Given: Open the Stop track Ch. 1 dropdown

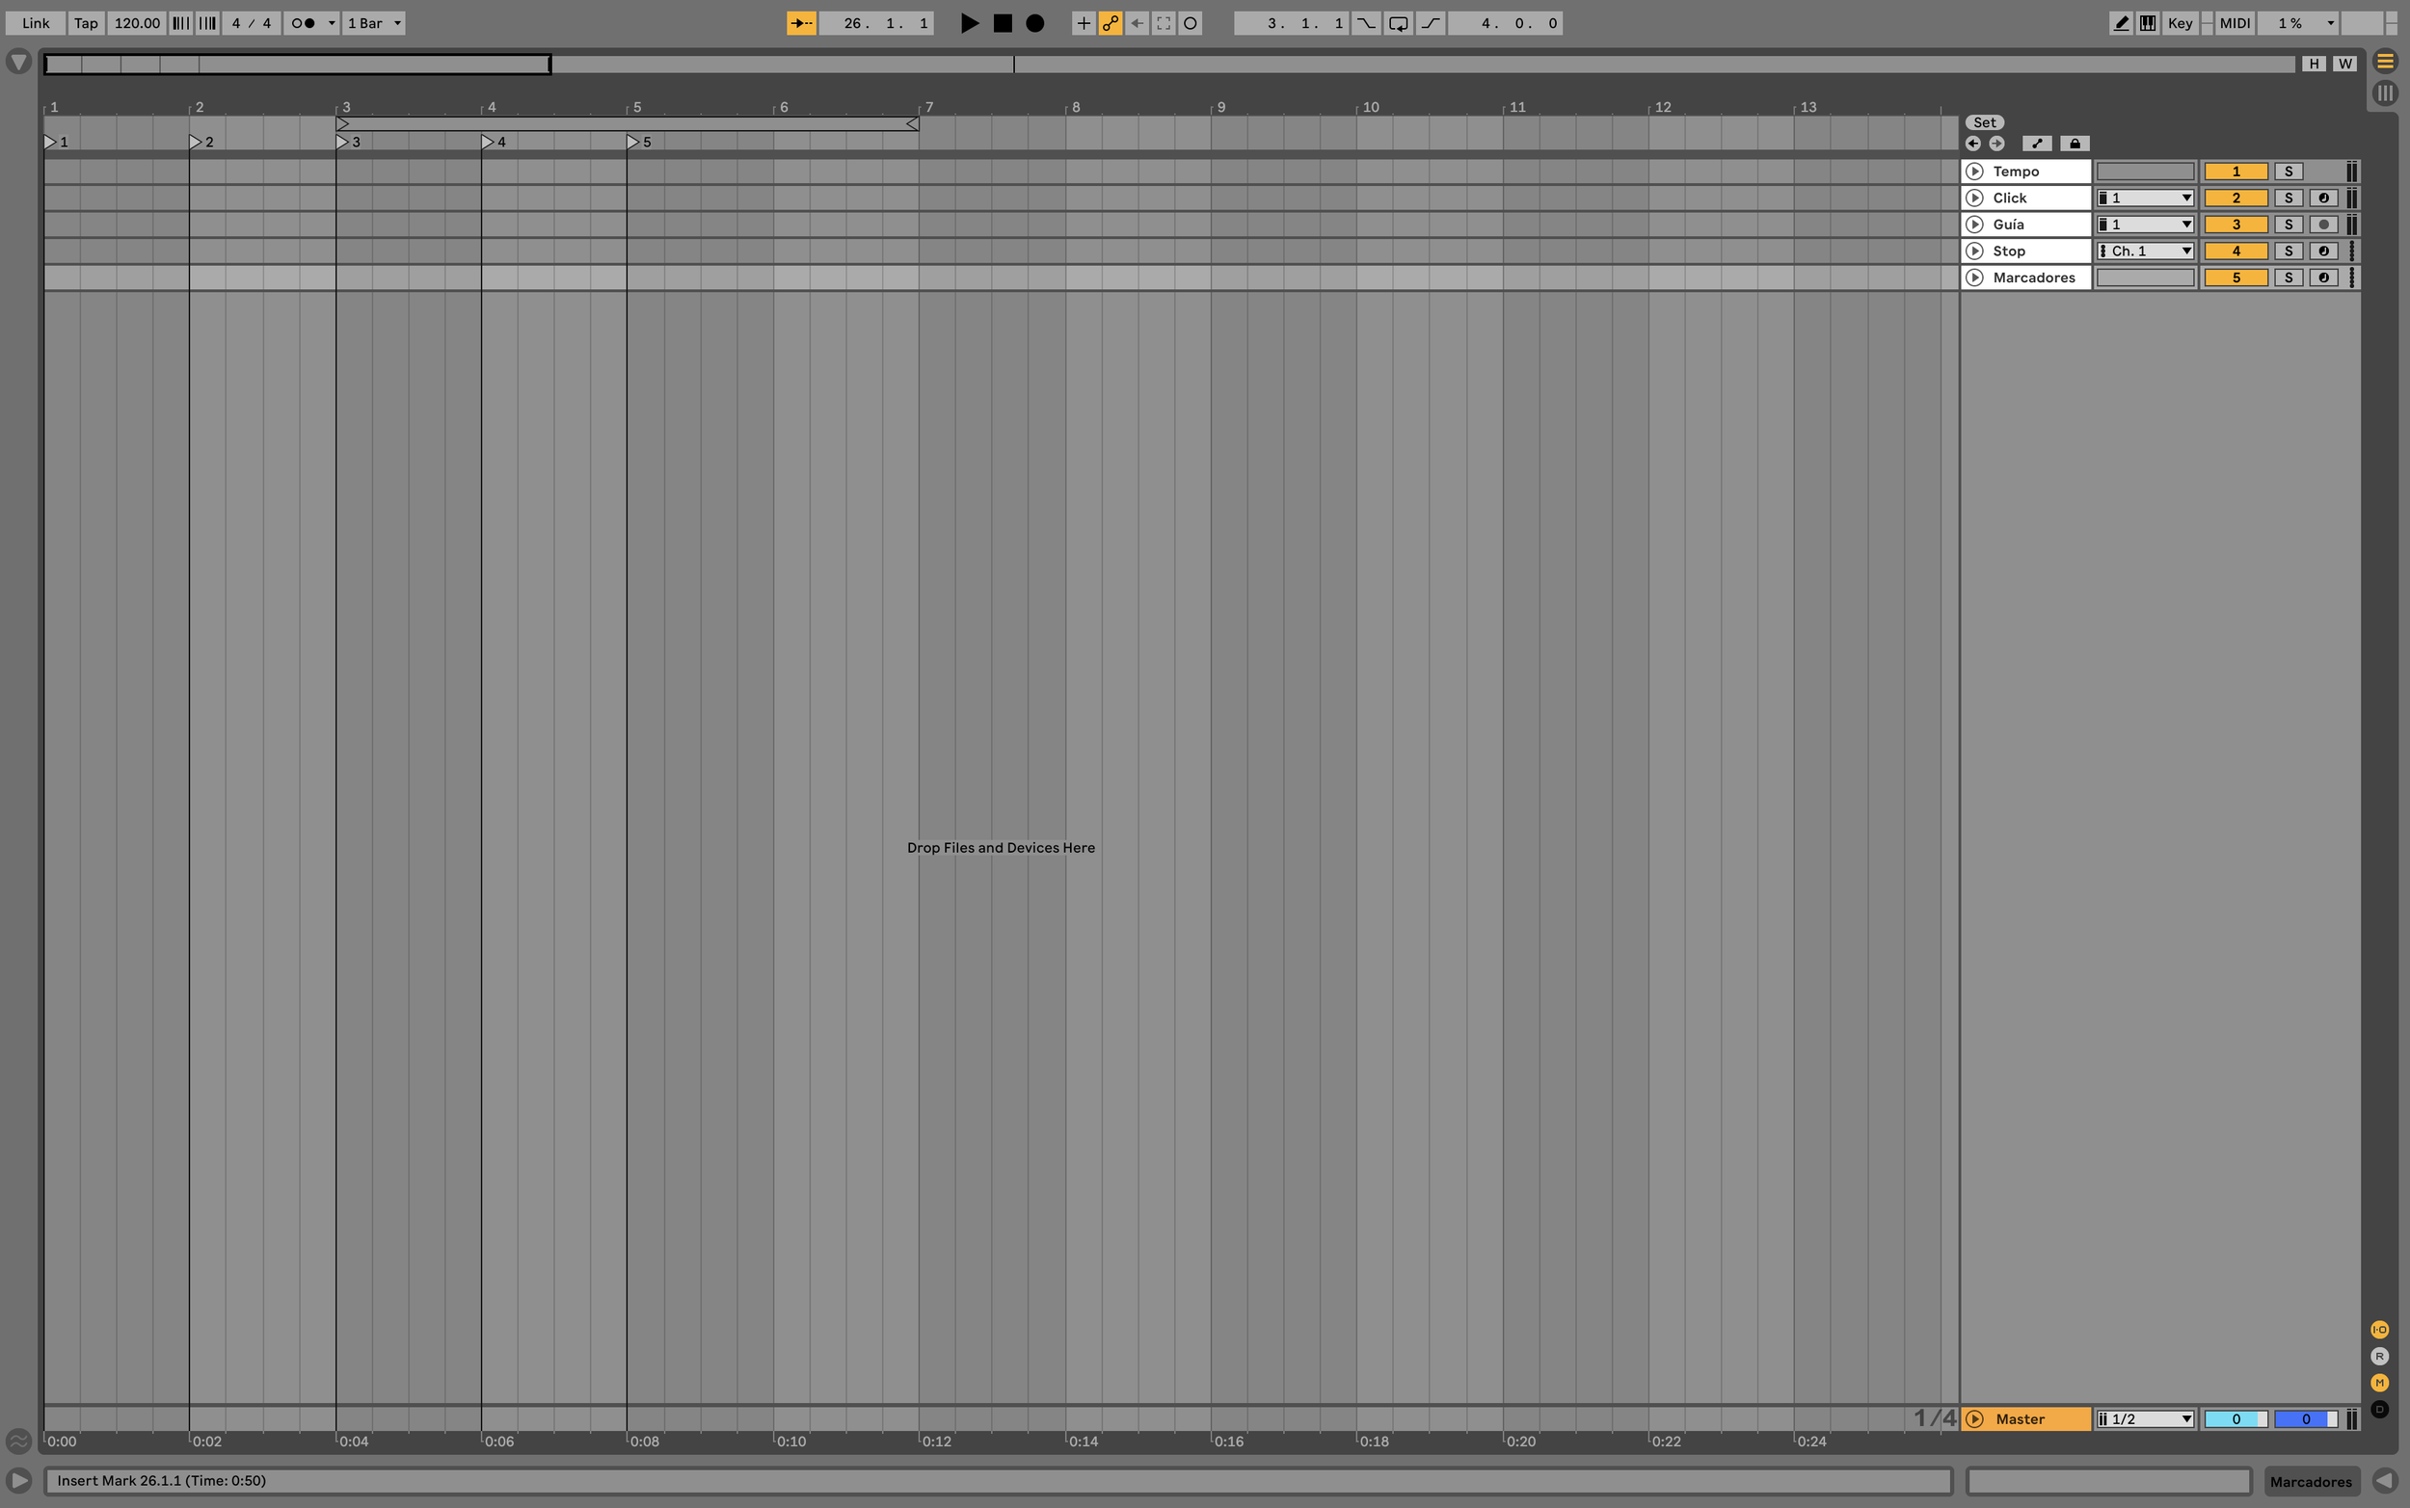Looking at the screenshot, I should pyautogui.click(x=2145, y=251).
